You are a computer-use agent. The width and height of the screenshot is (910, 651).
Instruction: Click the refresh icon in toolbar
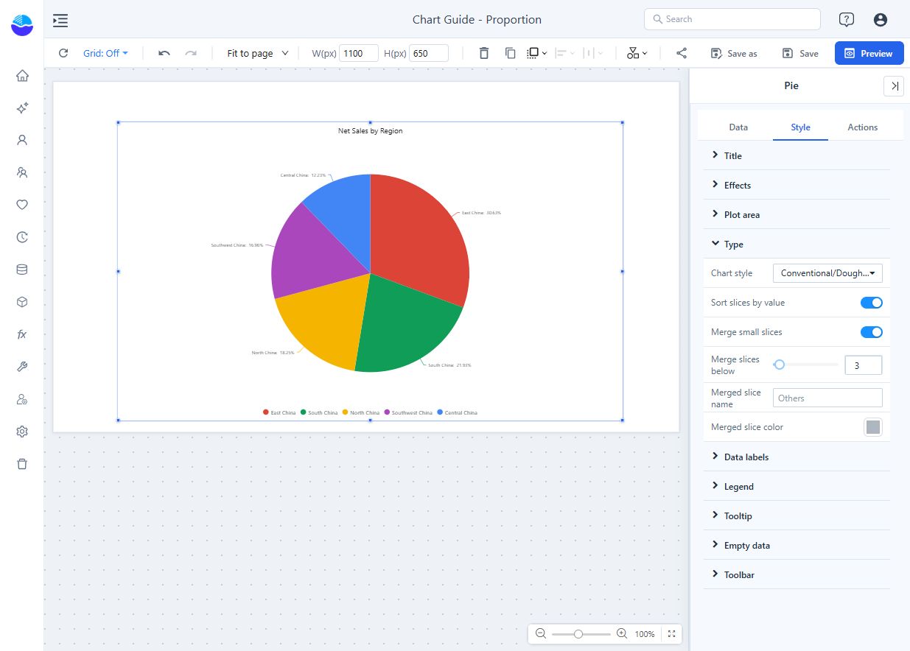click(63, 53)
